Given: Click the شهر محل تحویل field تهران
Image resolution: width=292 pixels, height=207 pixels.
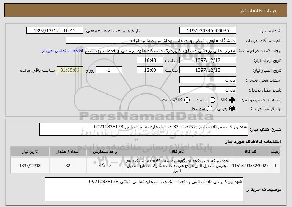Looking at the screenshot, I should click(208, 90).
